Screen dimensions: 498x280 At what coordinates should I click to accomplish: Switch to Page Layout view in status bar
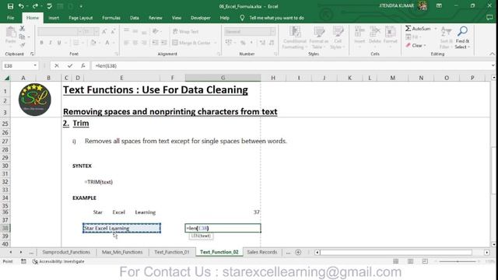pos(410,261)
